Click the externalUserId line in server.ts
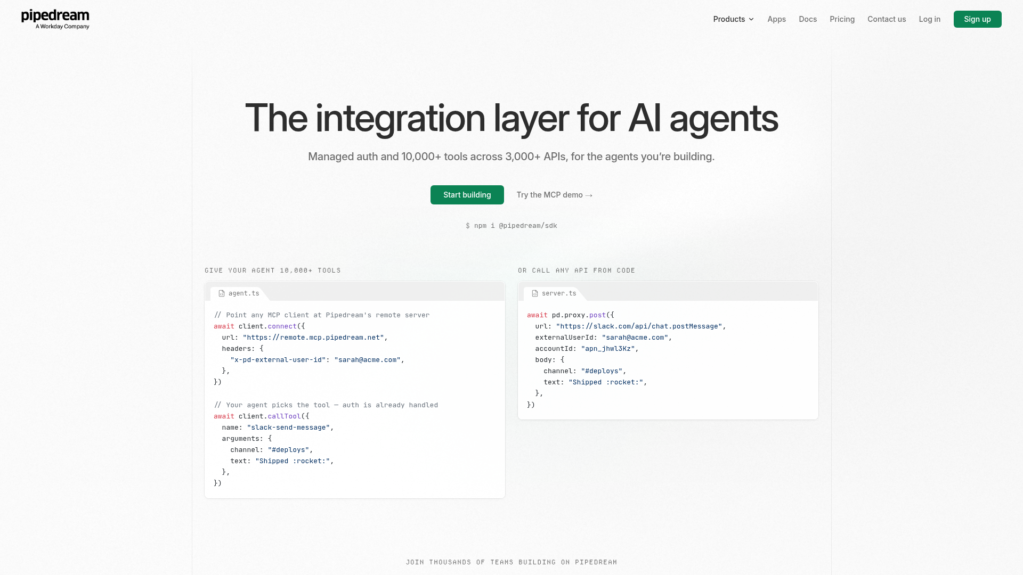1023x575 pixels. 604,338
